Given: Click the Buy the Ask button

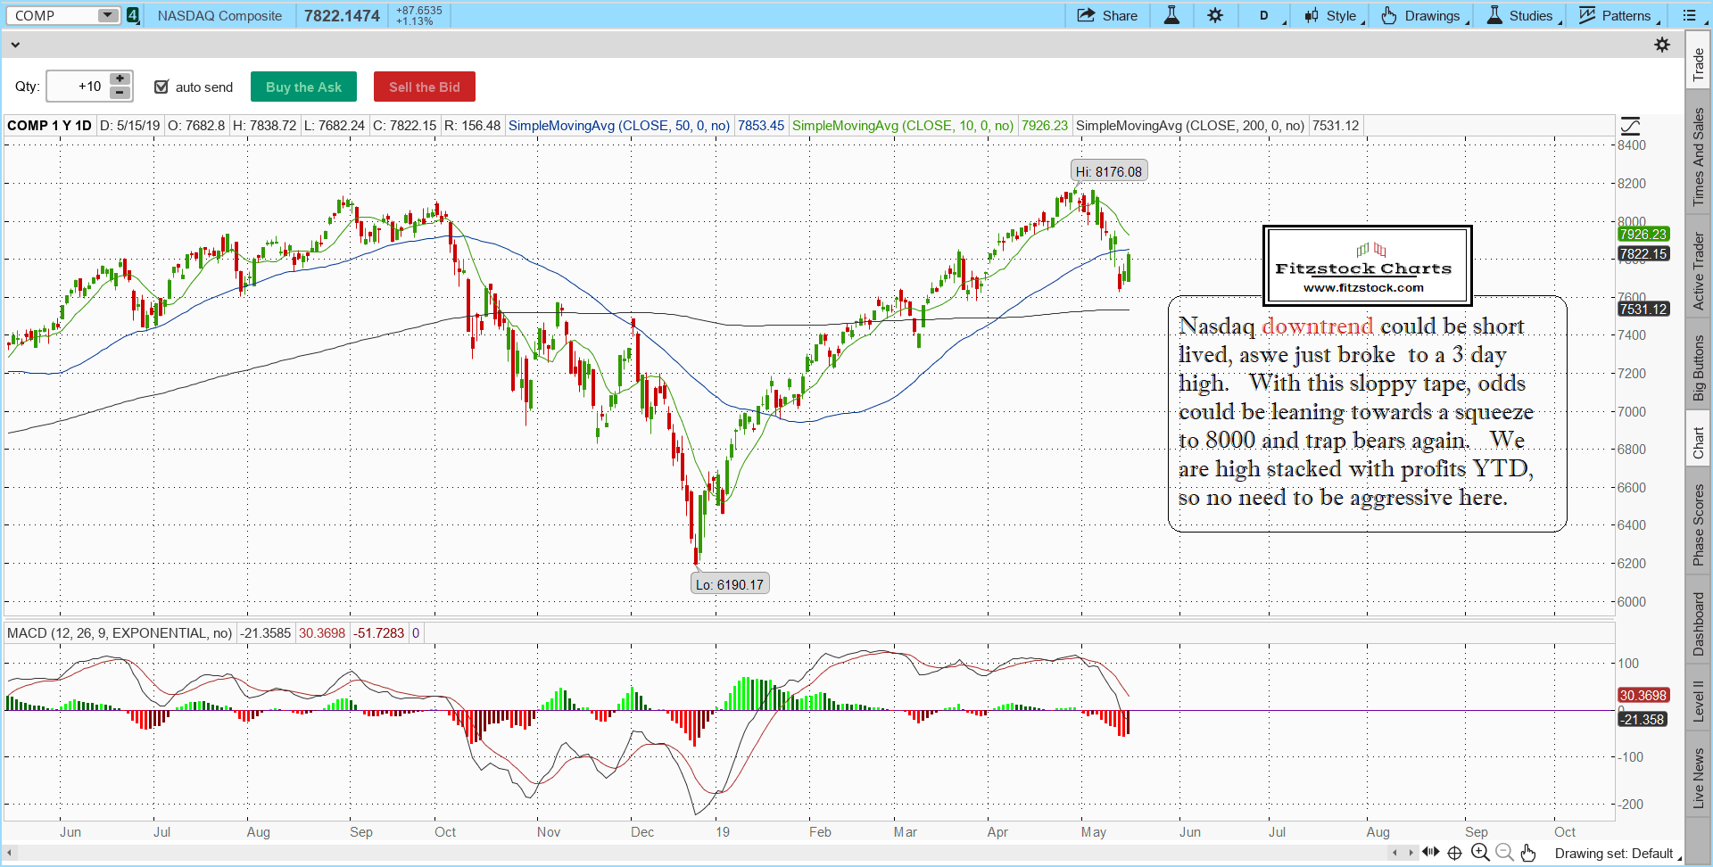Looking at the screenshot, I should point(303,87).
